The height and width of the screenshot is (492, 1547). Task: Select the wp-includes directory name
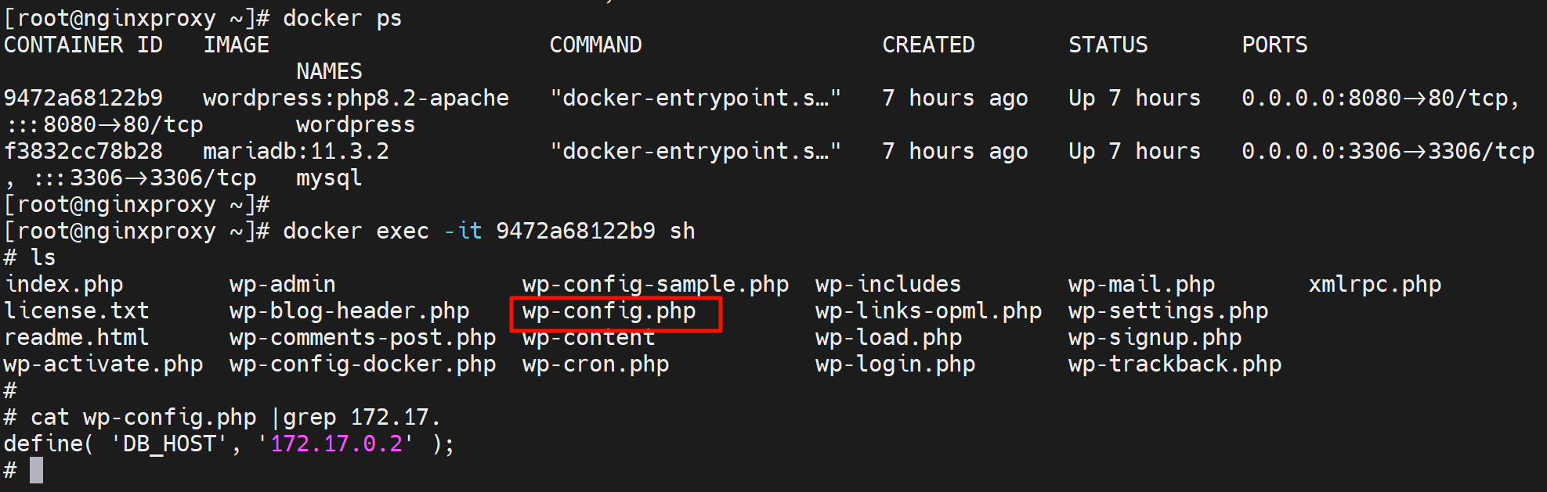887,285
